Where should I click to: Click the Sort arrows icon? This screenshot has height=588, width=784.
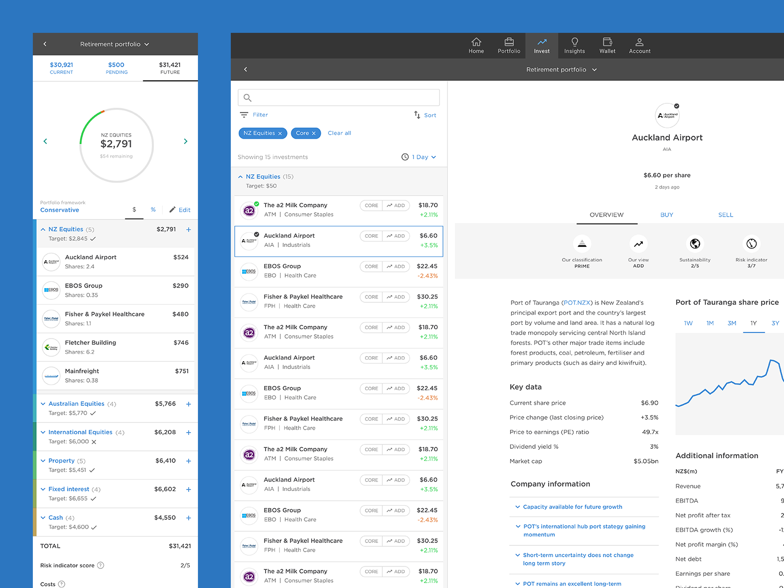[x=417, y=115]
